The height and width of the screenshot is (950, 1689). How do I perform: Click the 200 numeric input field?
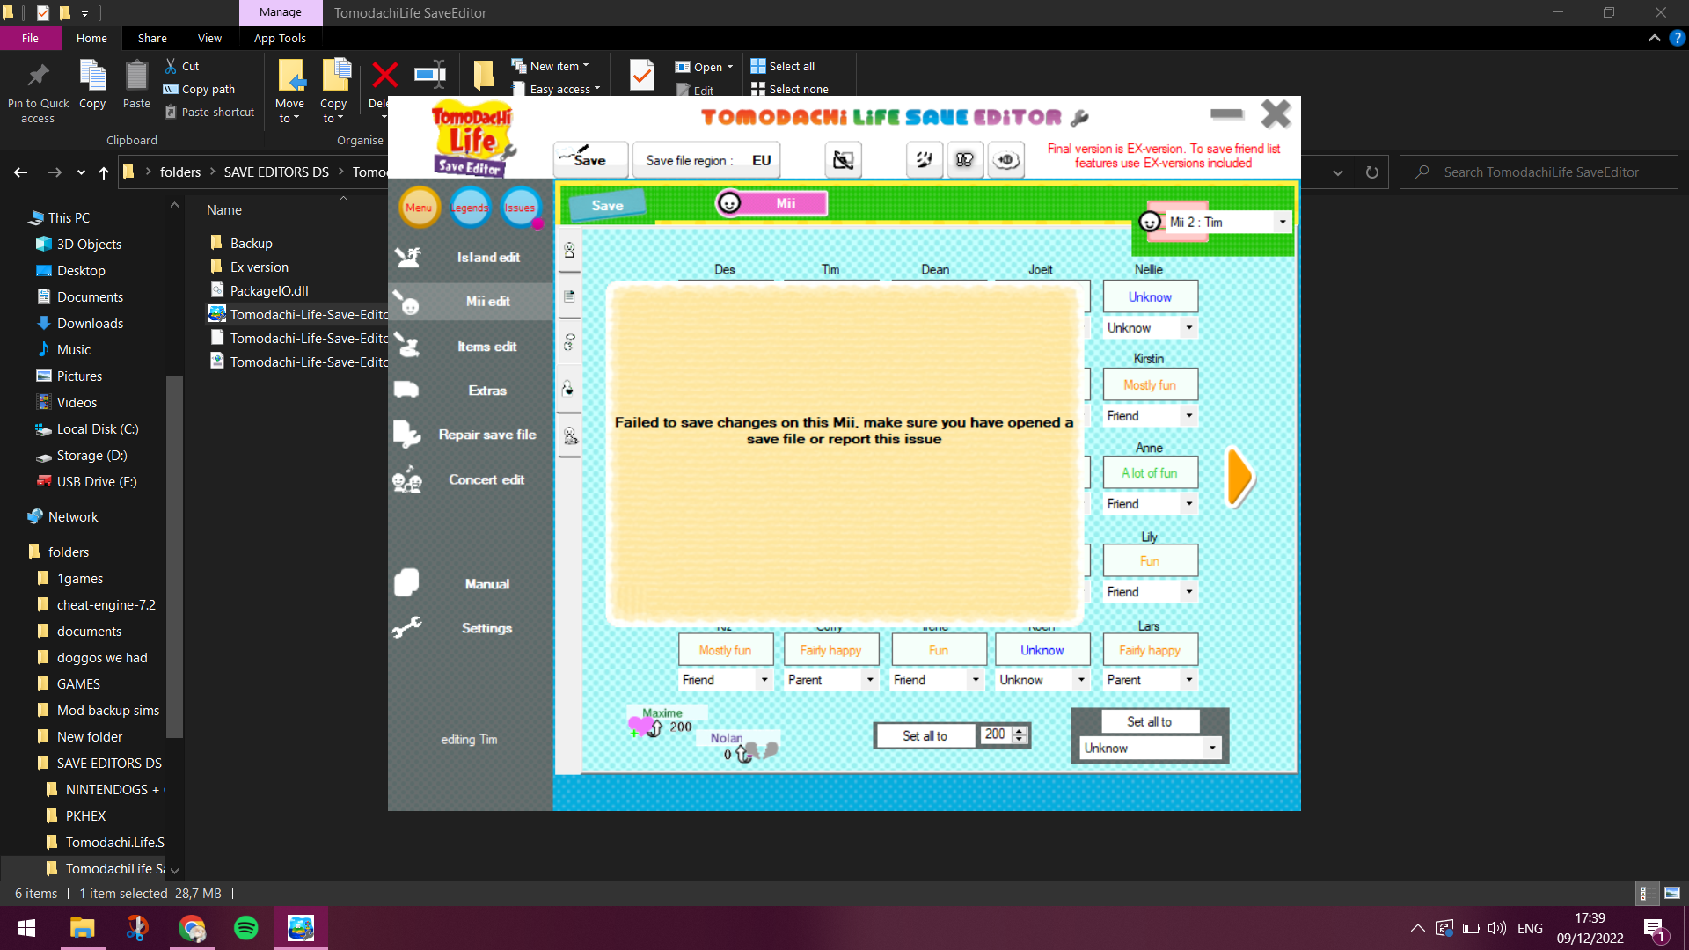pyautogui.click(x=996, y=734)
